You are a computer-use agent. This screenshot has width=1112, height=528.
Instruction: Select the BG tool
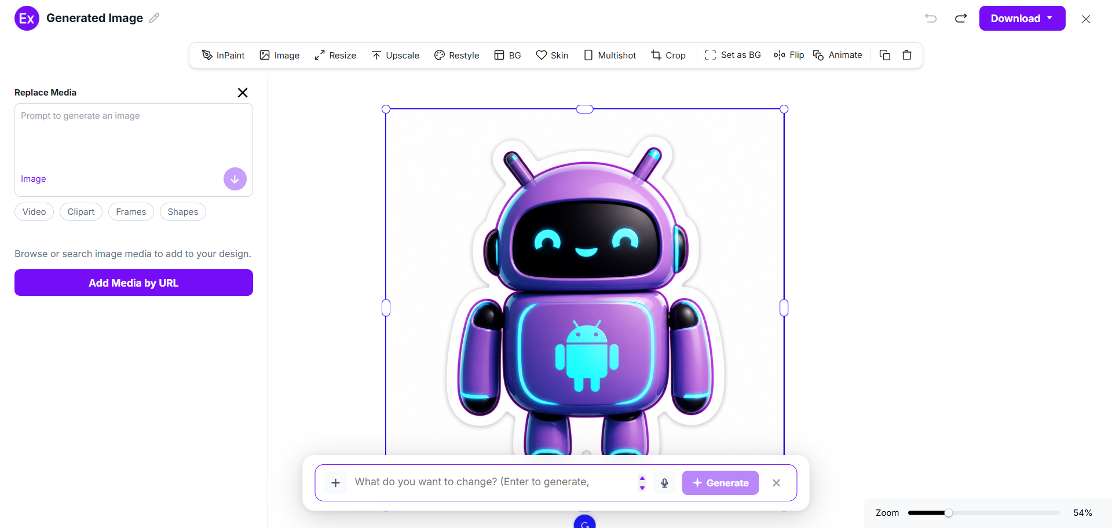pyautogui.click(x=507, y=56)
